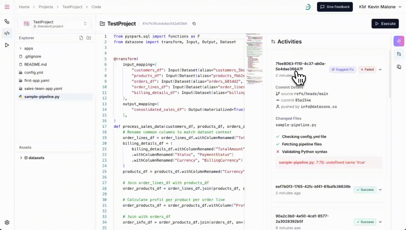Open settings gear icon at bottom left
Image resolution: width=406 pixels, height=230 pixels.
[x=7, y=223]
